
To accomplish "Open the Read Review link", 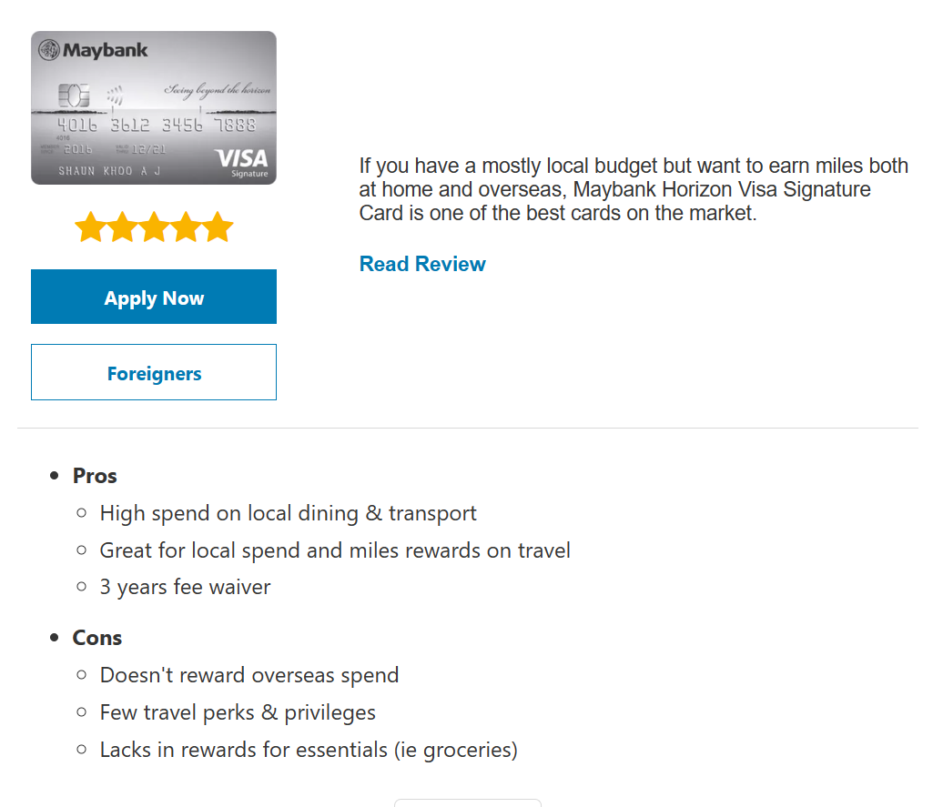I will [422, 264].
